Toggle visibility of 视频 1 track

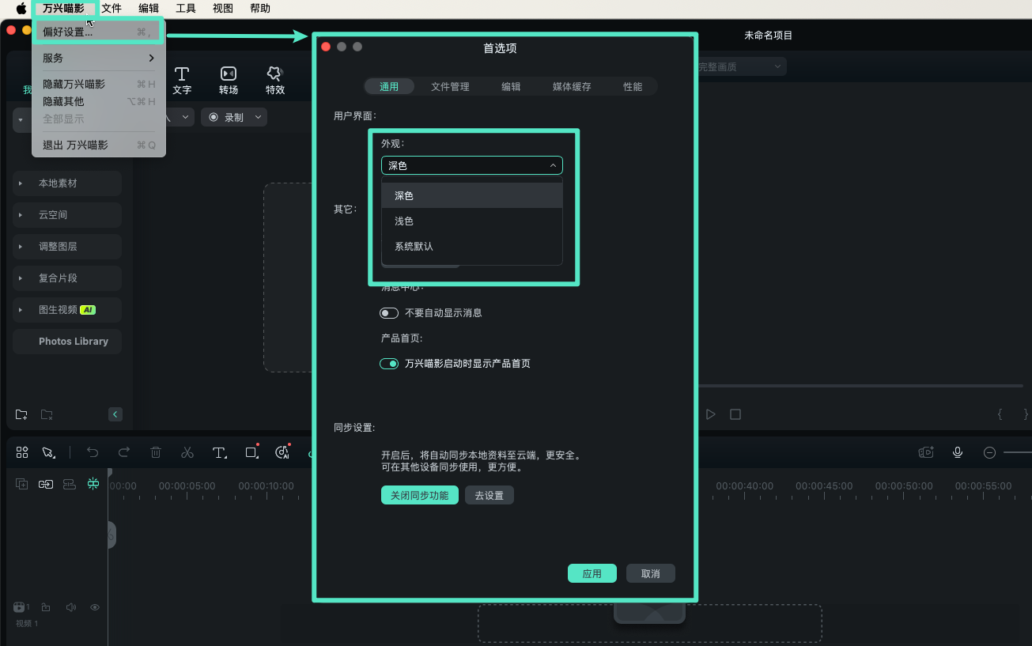94,606
